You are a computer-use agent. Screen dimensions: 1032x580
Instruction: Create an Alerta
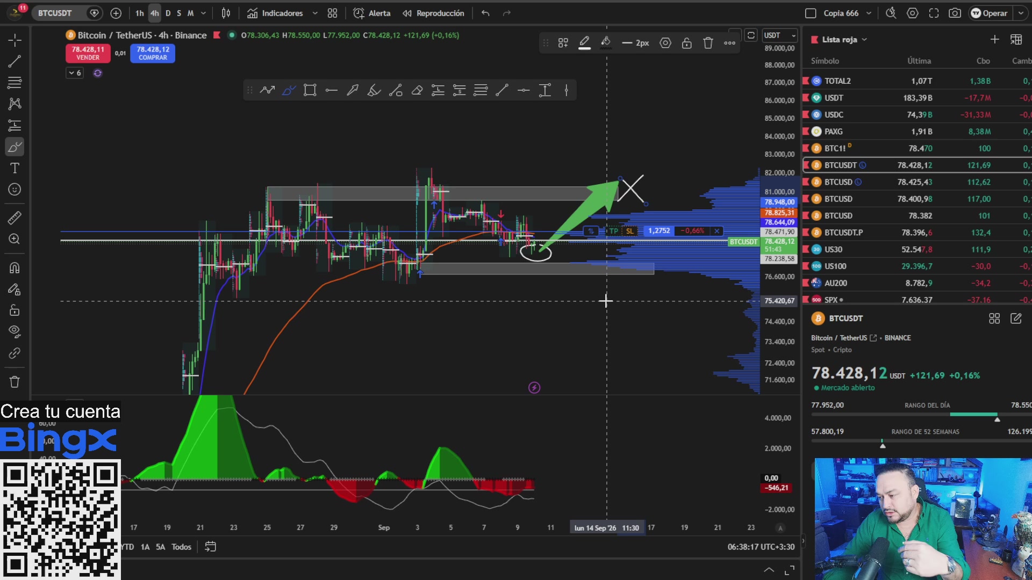(x=371, y=13)
